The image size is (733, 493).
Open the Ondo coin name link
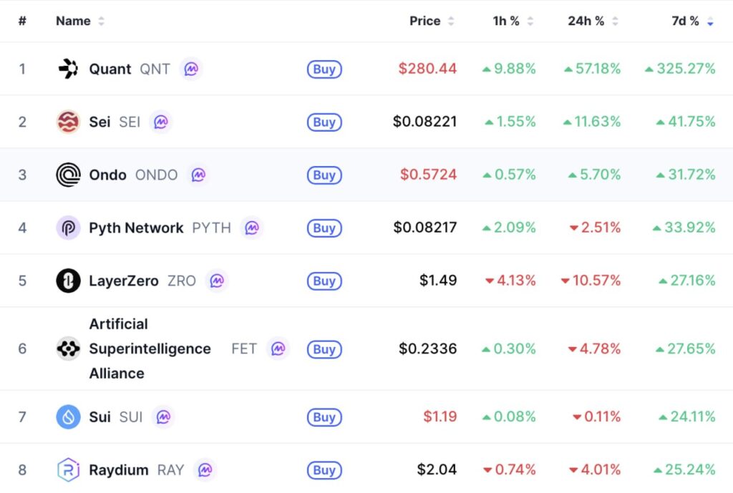tap(107, 175)
